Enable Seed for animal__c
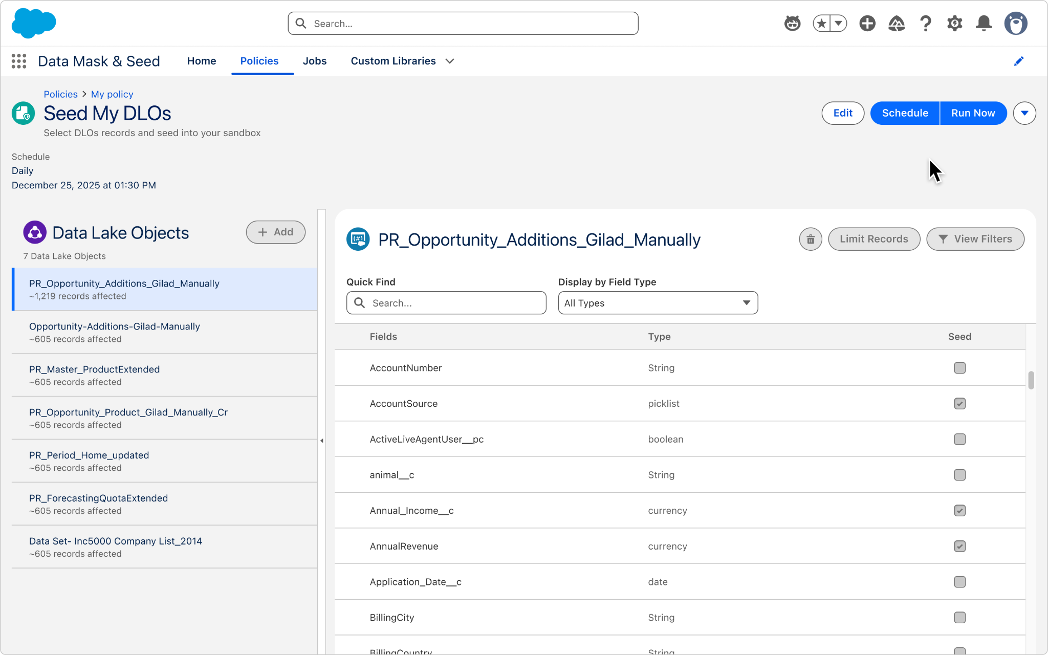Viewport: 1048px width, 655px height. pyautogui.click(x=959, y=475)
